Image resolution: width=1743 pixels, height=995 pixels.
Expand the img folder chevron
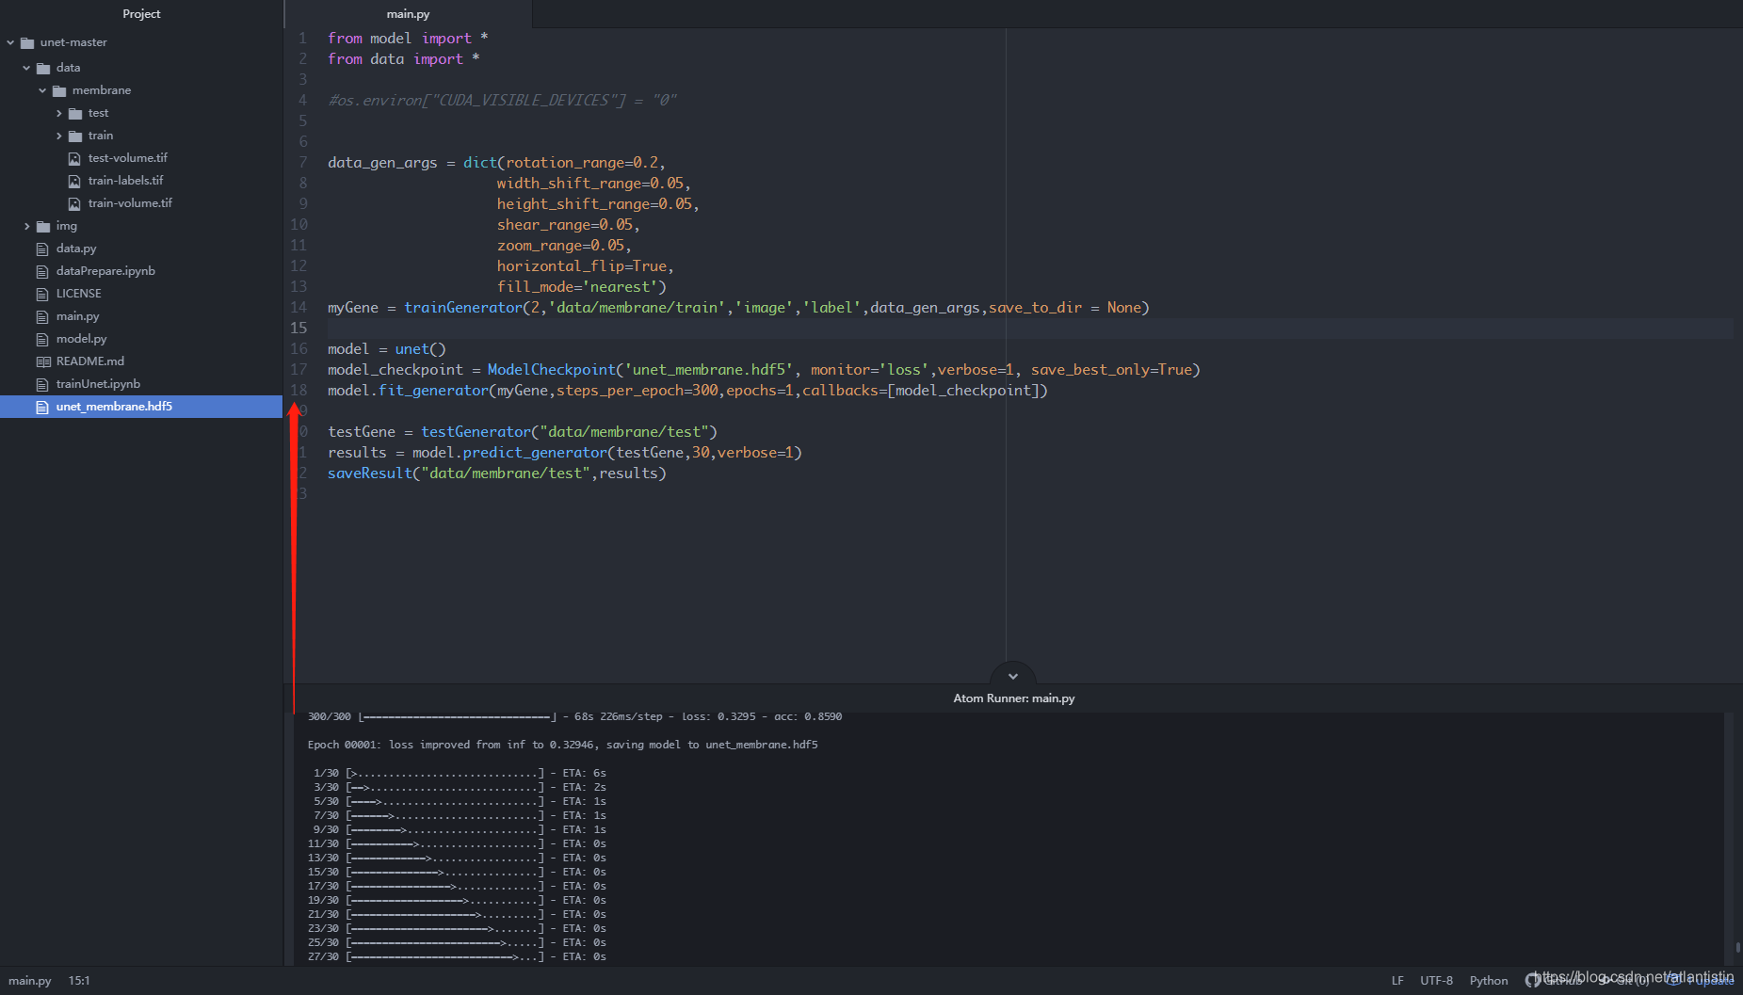pyautogui.click(x=26, y=226)
